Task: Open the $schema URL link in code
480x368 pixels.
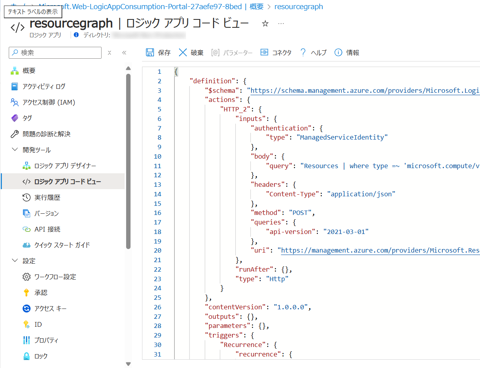Action: pos(365,90)
